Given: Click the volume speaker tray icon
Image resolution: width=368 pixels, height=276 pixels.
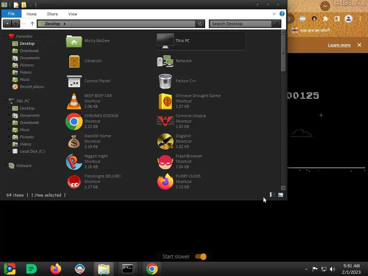Looking at the screenshot, I should pyautogui.click(x=332, y=269).
